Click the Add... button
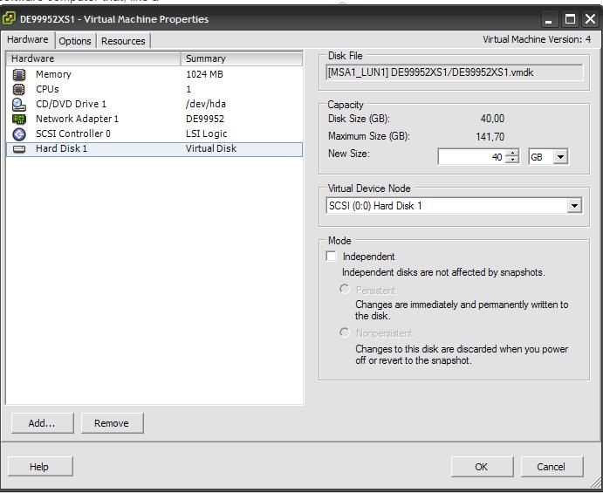Screen dimensions: 603x493 [x=41, y=423]
